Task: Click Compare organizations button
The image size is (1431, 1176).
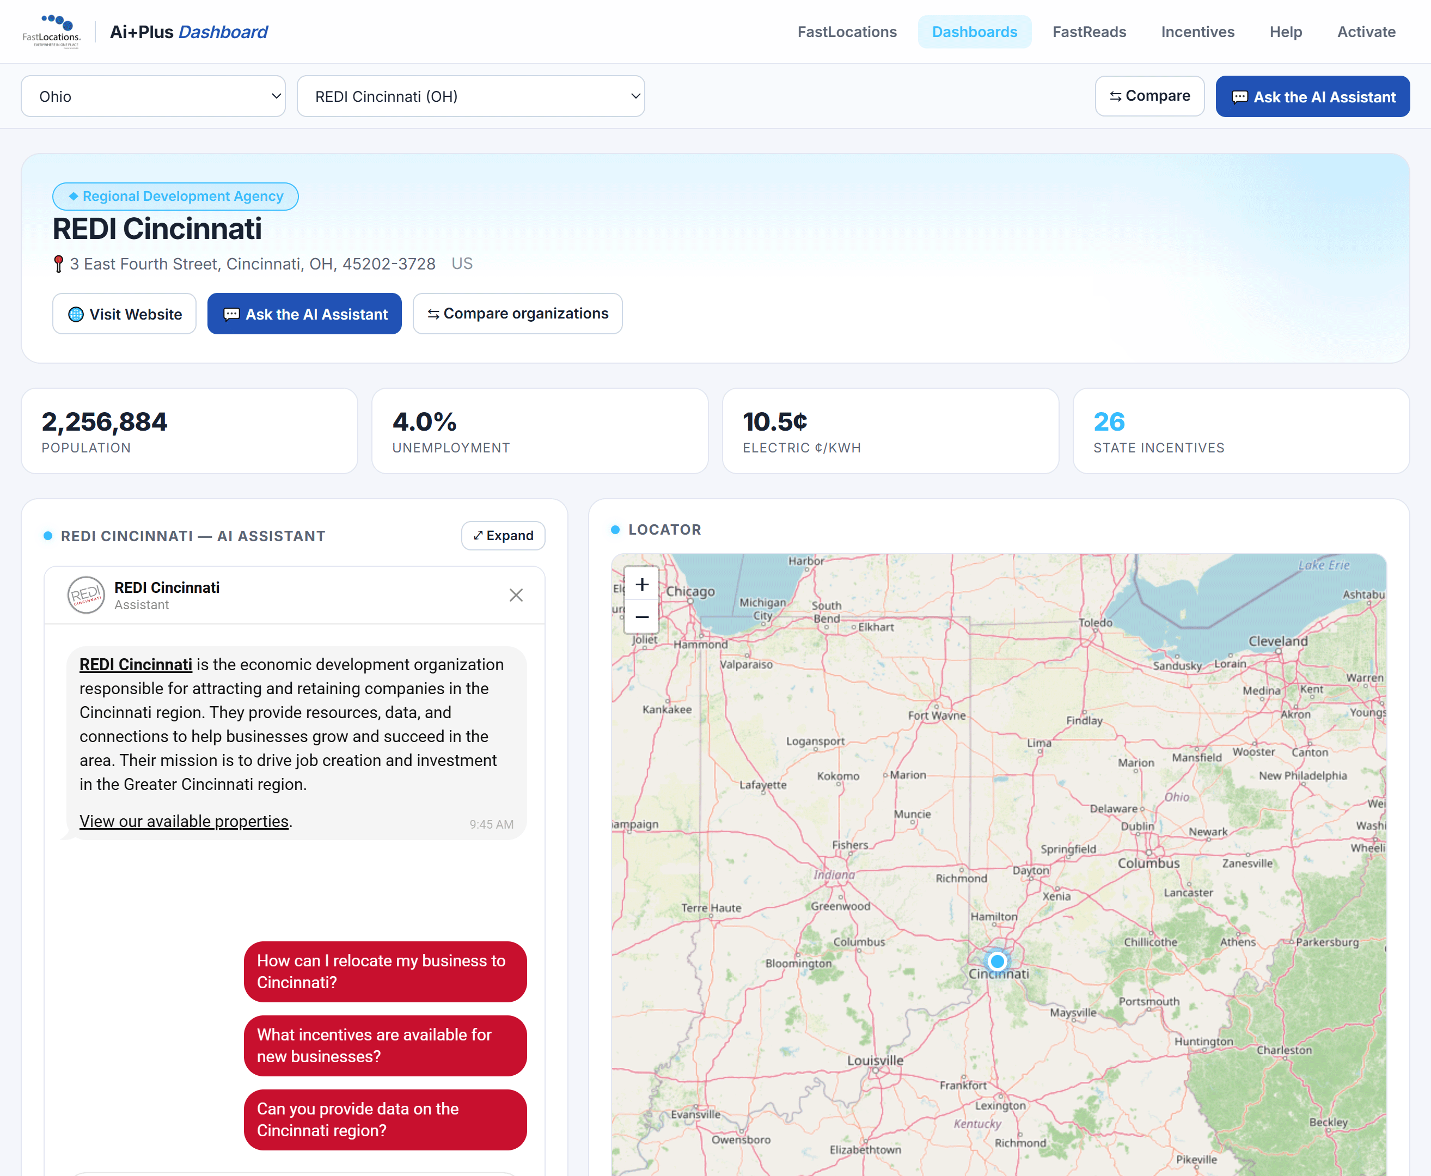Action: pos(518,314)
